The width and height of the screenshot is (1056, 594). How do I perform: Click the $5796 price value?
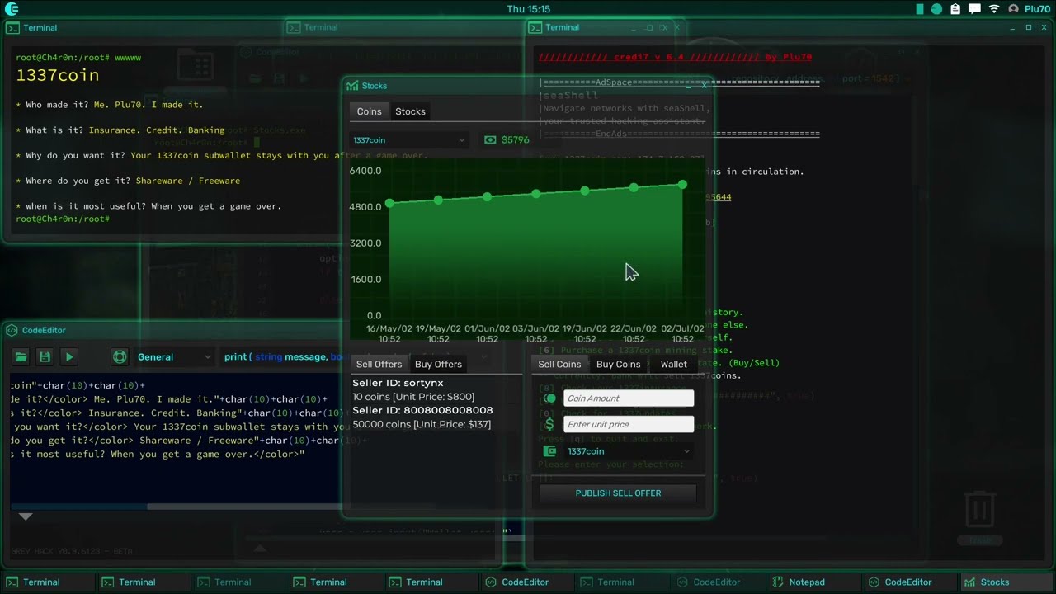[x=516, y=140]
